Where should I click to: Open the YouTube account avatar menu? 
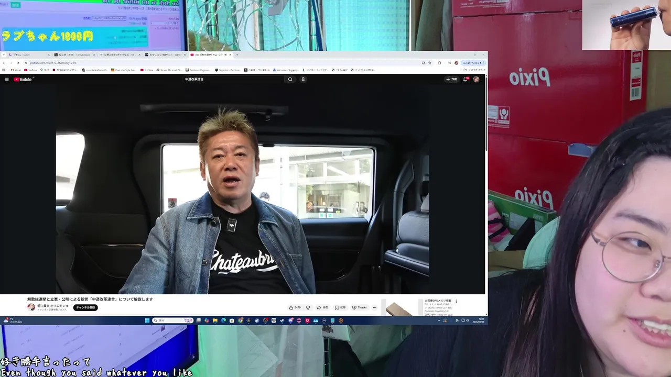(476, 79)
